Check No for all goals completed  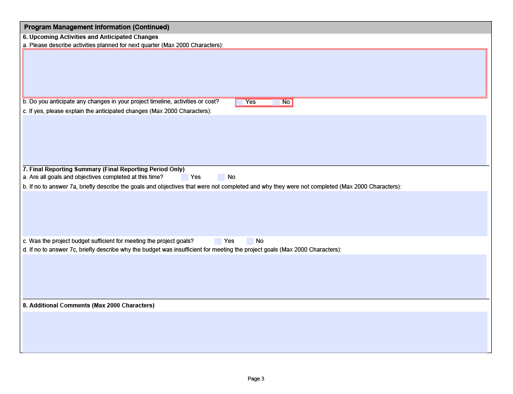(x=222, y=177)
